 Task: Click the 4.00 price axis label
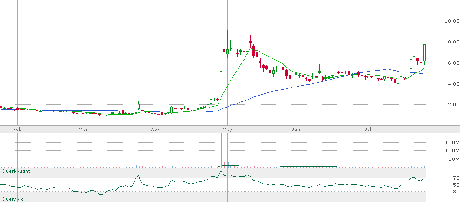pyautogui.click(x=453, y=84)
